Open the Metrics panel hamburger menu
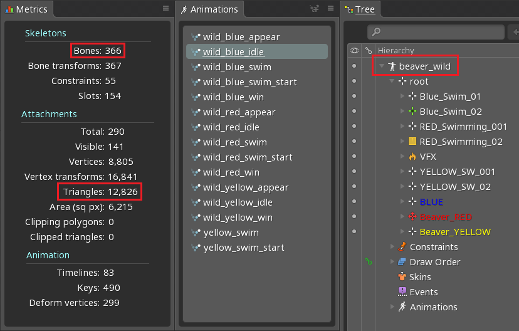519x331 pixels. point(165,9)
